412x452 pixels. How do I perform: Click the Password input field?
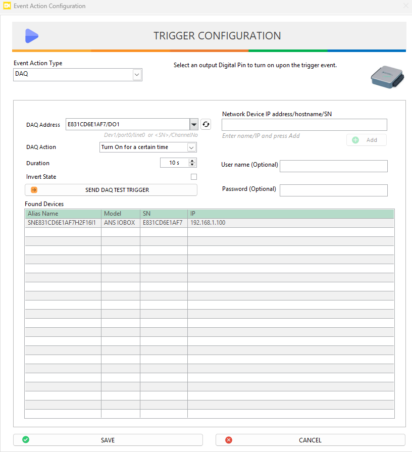(x=333, y=190)
